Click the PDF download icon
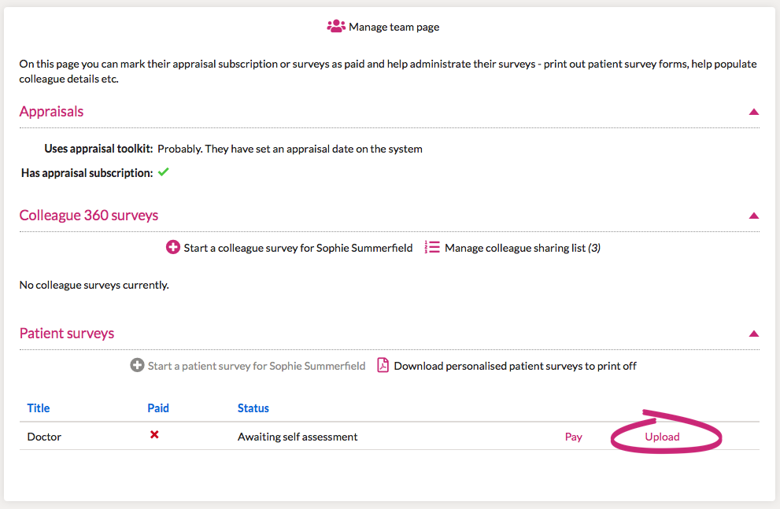This screenshot has width=780, height=509. pos(383,366)
